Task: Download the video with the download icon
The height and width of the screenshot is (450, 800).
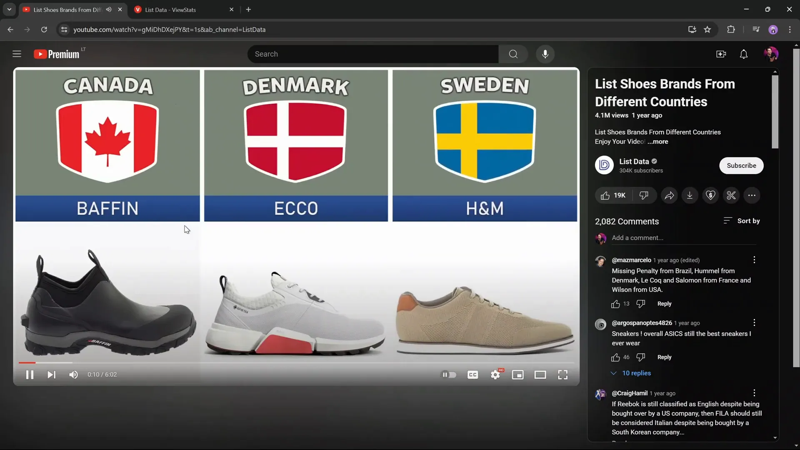Action: coord(690,195)
